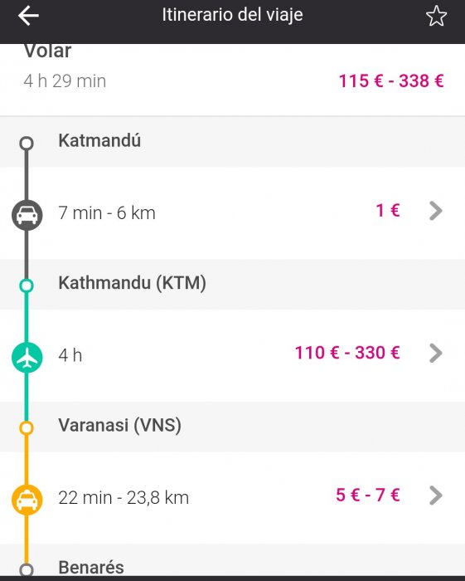Select the Volar route header
Viewport: 465px width, 581px height.
pyautogui.click(x=47, y=51)
